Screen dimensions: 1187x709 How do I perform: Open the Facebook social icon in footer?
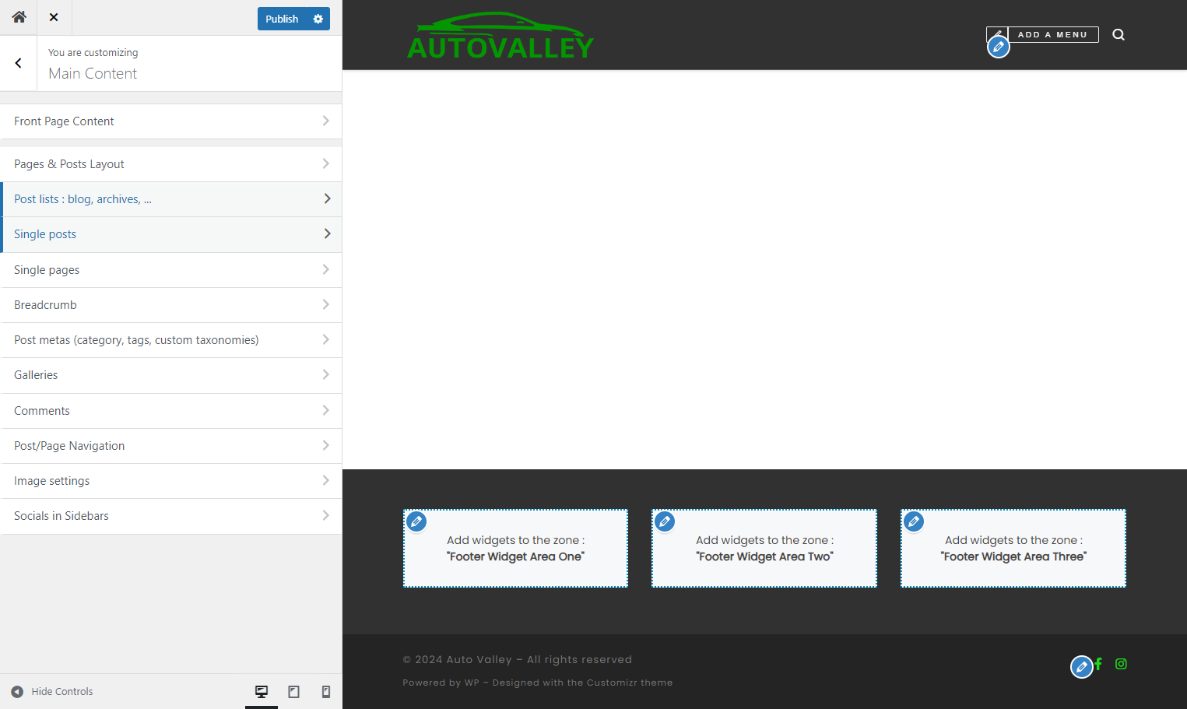point(1098,664)
